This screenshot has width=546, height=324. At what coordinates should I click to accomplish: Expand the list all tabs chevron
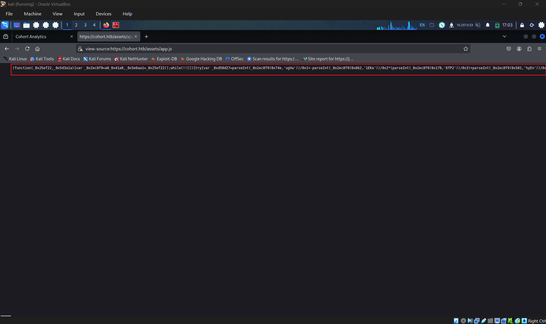[x=504, y=36]
